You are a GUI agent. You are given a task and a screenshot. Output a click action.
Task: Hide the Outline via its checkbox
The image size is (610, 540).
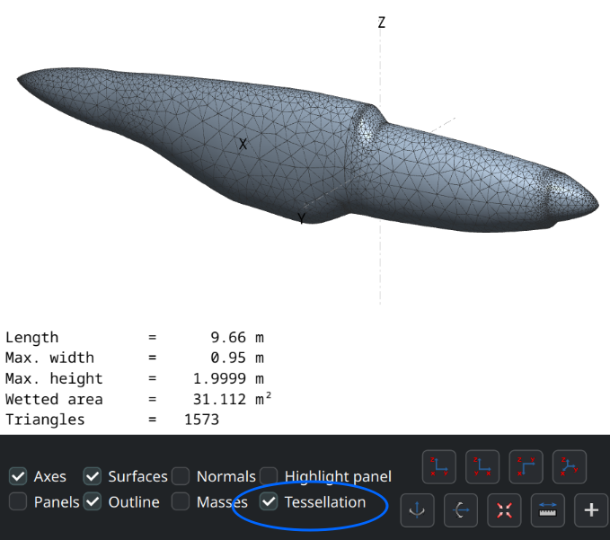point(93,502)
